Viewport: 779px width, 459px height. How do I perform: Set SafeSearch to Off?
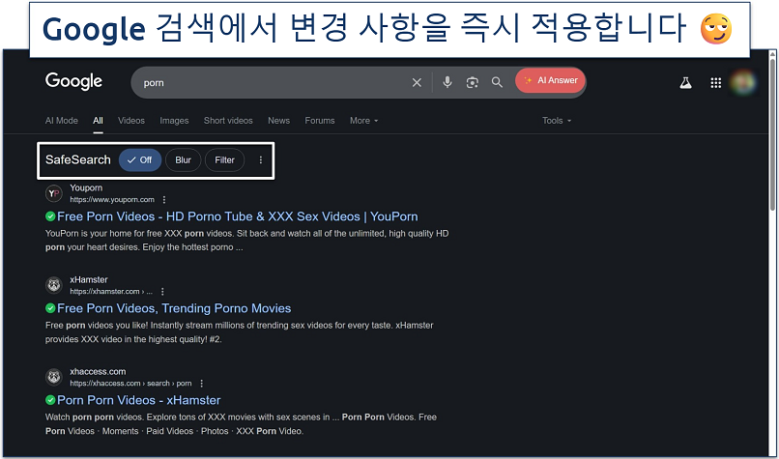(140, 160)
